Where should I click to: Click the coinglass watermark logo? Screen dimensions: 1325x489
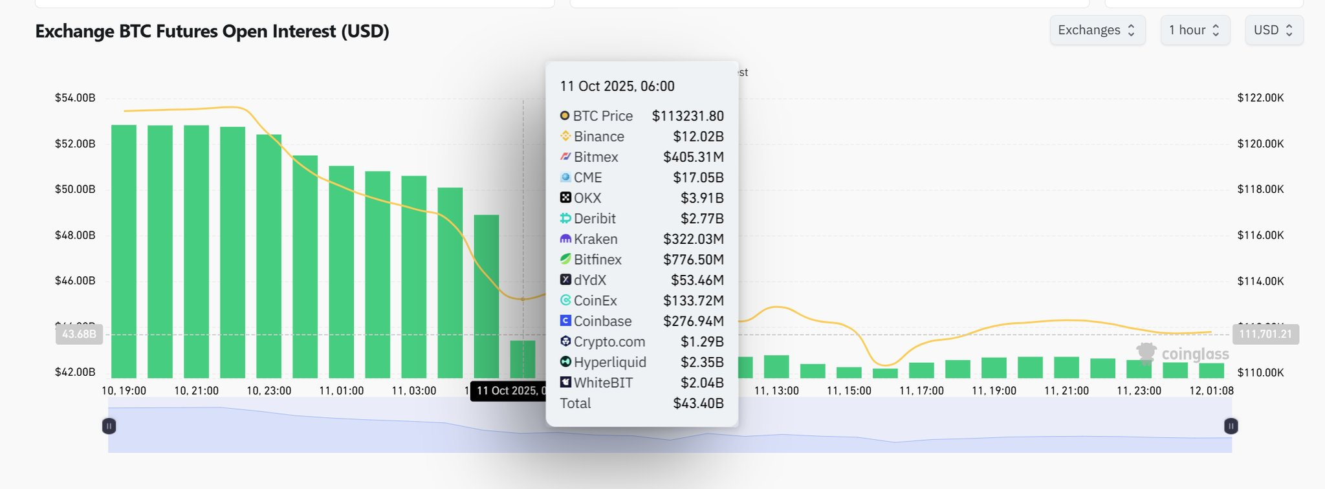tap(1183, 354)
